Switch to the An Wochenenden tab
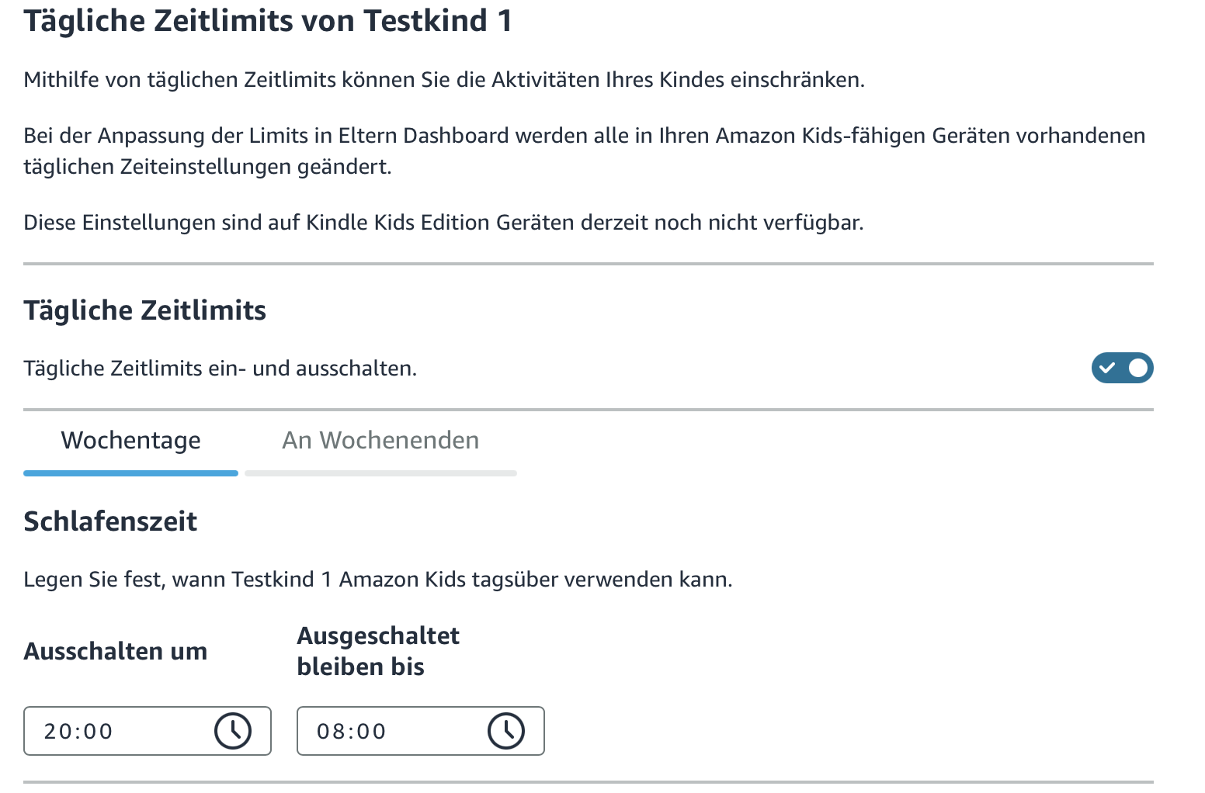The width and height of the screenshot is (1205, 793). click(380, 441)
